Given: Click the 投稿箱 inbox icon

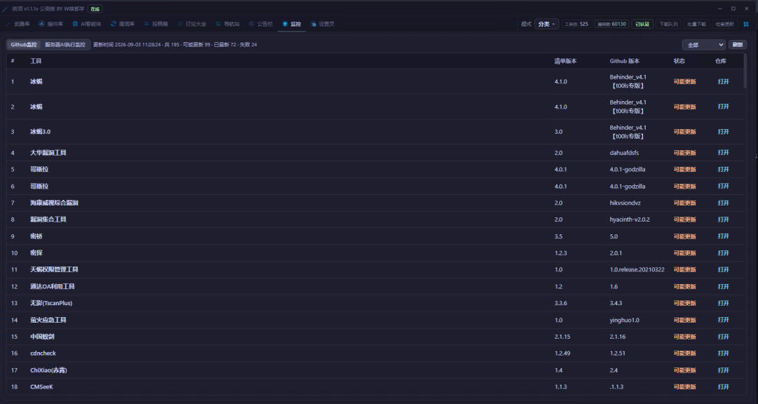Looking at the screenshot, I should [x=147, y=24].
